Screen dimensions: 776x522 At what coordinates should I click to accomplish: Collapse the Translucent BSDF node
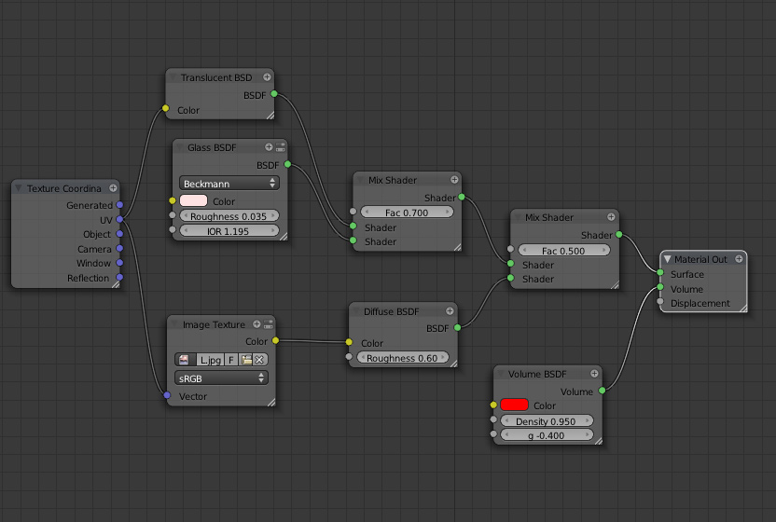[x=173, y=77]
